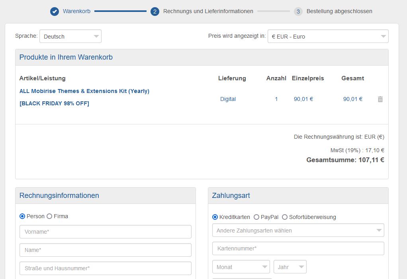This screenshot has width=407, height=279.
Task: Click the Name input field
Action: (106, 250)
